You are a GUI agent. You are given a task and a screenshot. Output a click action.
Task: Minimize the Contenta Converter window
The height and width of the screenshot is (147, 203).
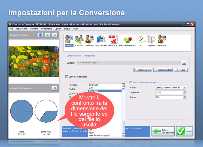pyautogui.click(x=184, y=24)
